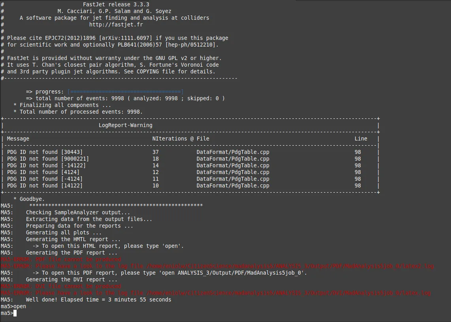Screen dimensions: 451x322
Task: Click the ma5> prompt input cursor
Action: point(15,313)
